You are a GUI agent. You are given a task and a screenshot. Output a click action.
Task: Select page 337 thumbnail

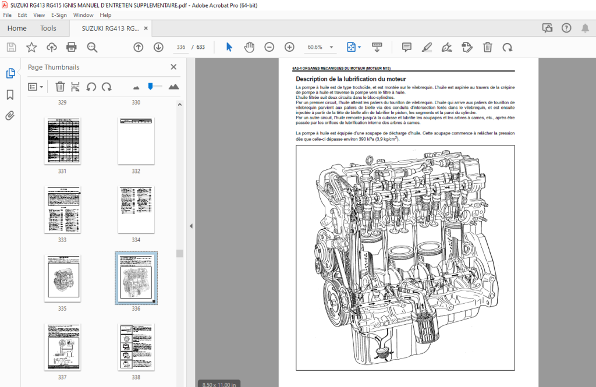pyautogui.click(x=62, y=347)
